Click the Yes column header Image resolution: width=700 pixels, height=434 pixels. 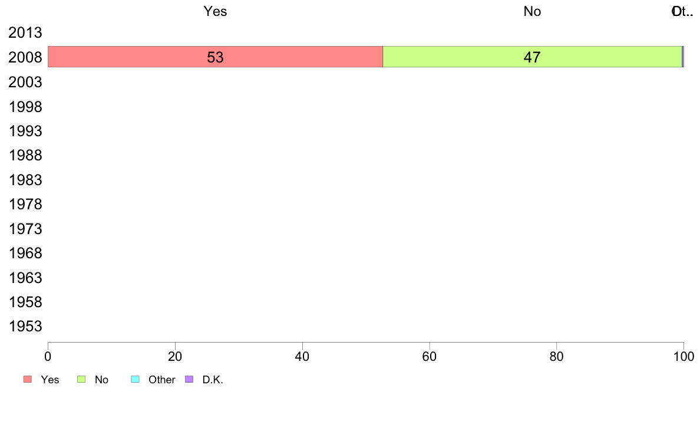(x=215, y=11)
